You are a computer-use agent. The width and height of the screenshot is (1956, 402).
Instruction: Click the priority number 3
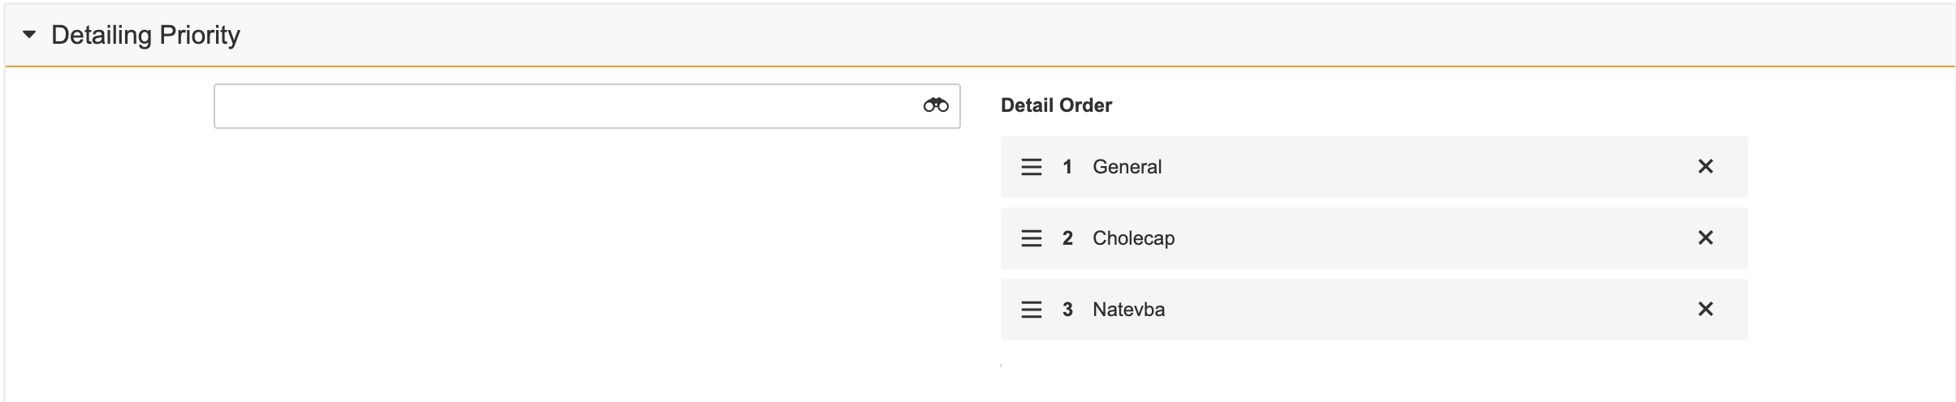[x=1067, y=310]
